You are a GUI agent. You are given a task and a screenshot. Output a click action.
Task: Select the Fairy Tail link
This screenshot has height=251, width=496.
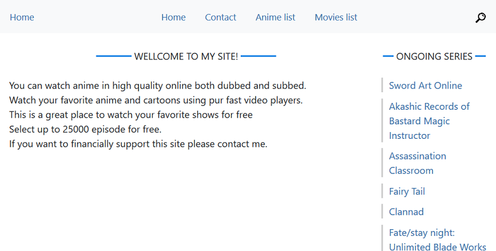[407, 192]
